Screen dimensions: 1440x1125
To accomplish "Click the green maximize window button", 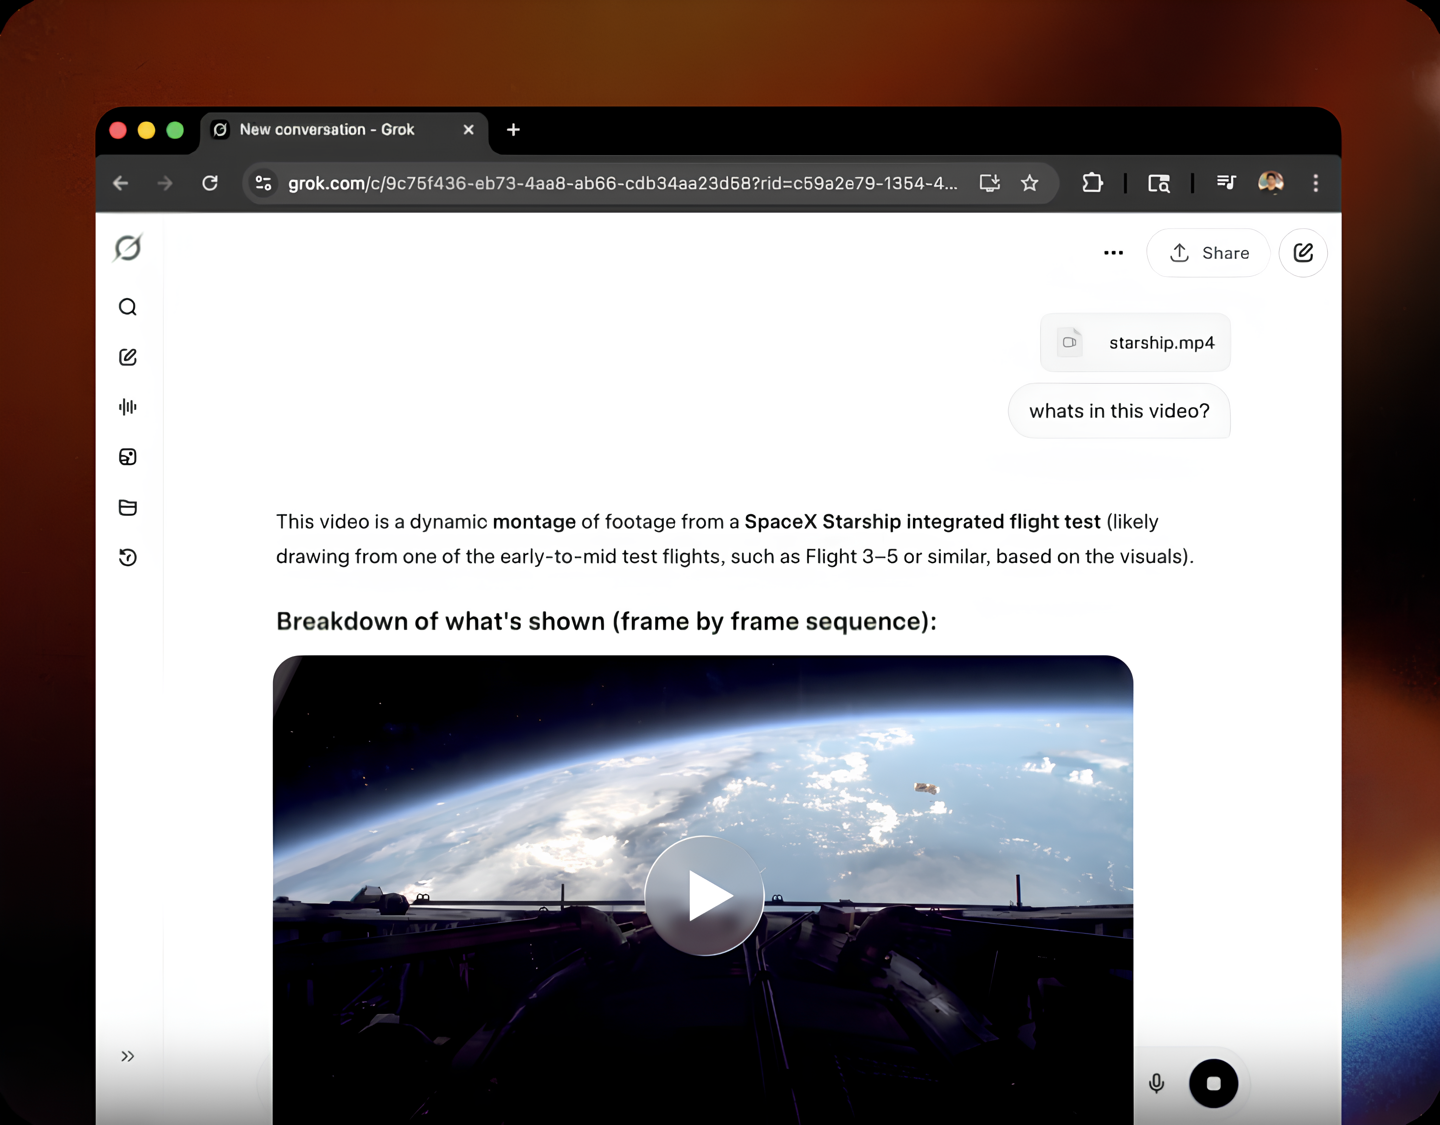I will point(175,130).
